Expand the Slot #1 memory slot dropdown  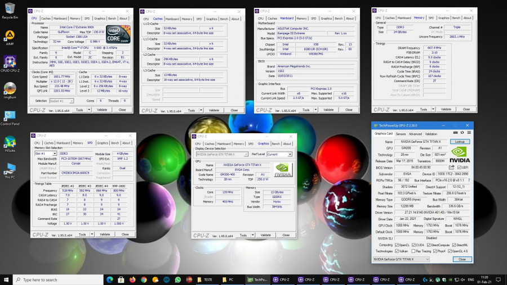pos(46,153)
